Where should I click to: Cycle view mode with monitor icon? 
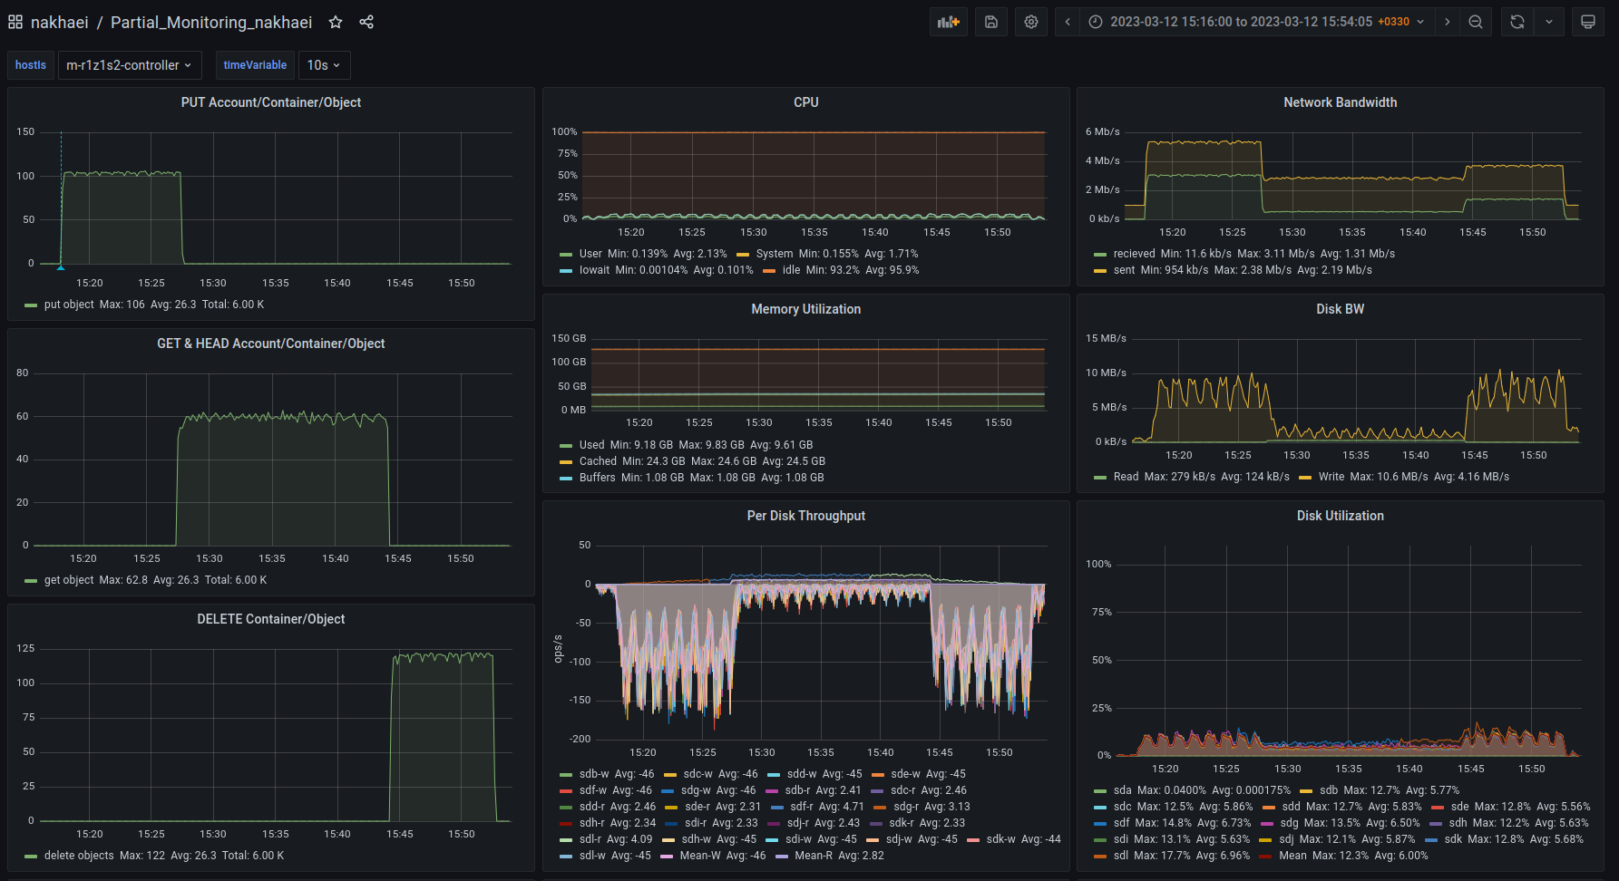[x=1588, y=22]
